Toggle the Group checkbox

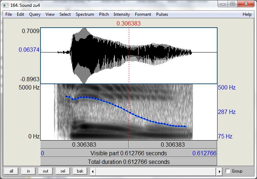[228, 171]
